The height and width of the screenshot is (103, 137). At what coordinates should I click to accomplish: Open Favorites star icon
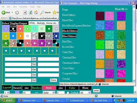tap(55, 12)
